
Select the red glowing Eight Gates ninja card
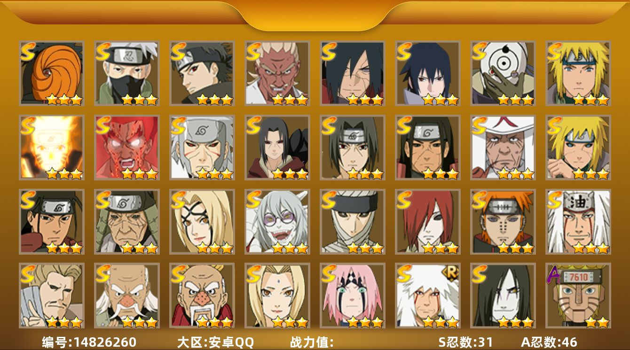[x=127, y=148]
